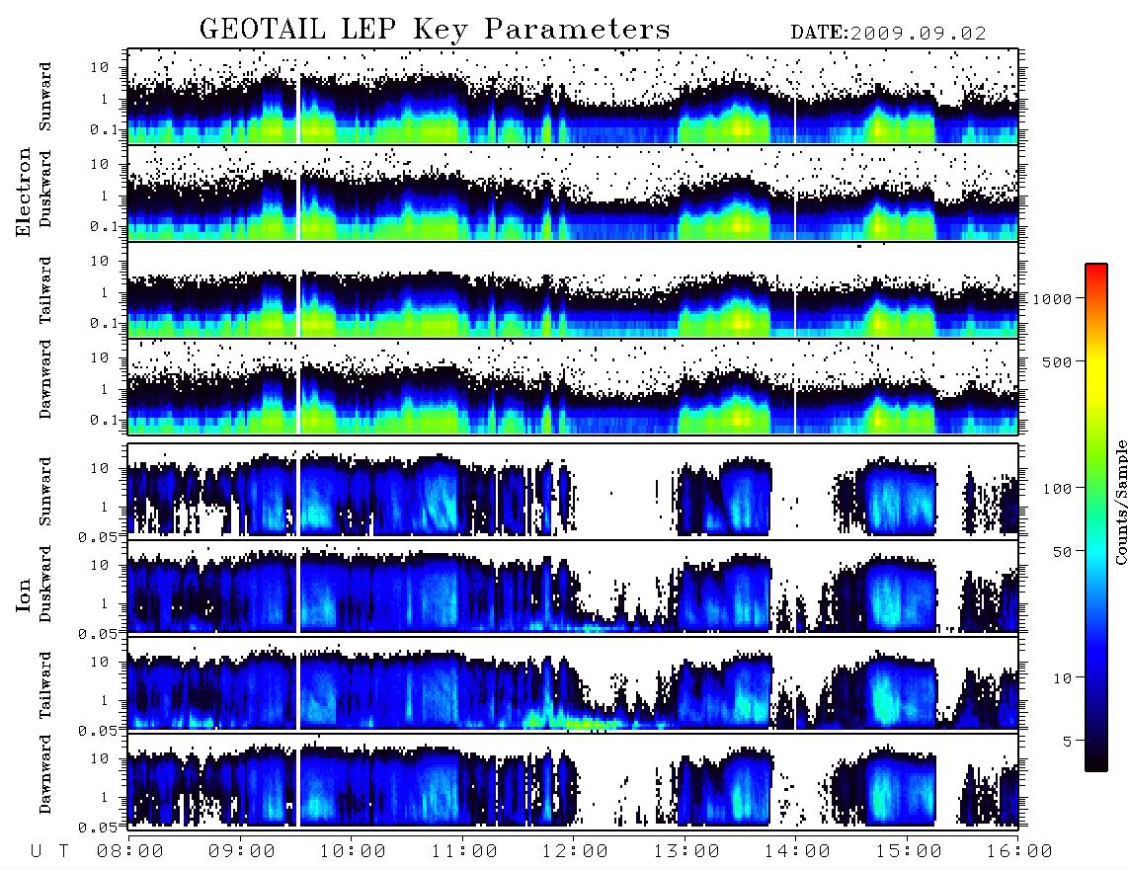Click the "0.05" tick of Ion Sunward panel
This screenshot has height=869, width=1128.
pyautogui.click(x=98, y=536)
